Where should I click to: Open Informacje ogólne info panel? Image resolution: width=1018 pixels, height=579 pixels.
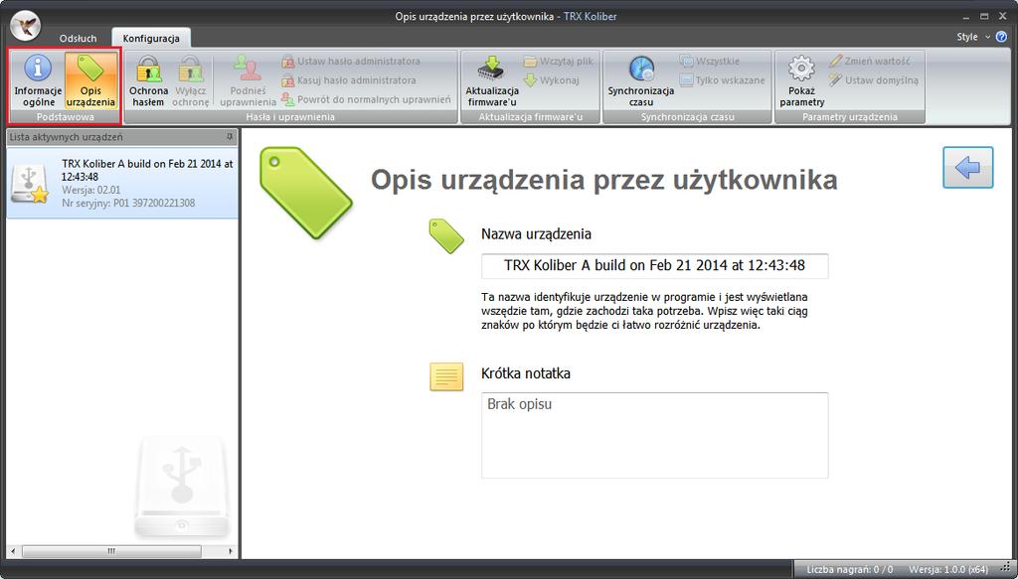tap(38, 80)
